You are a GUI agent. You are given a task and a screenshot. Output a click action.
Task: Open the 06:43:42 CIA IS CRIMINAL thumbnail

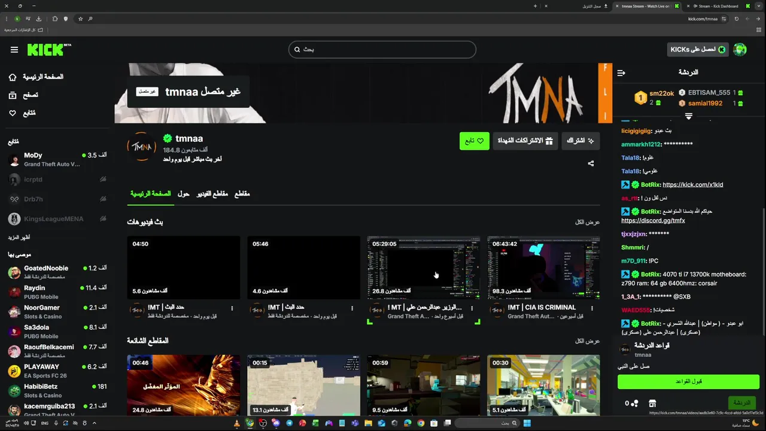[543, 268]
